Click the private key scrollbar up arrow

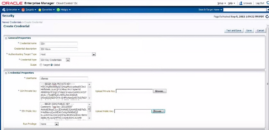pyautogui.click(x=89, y=84)
